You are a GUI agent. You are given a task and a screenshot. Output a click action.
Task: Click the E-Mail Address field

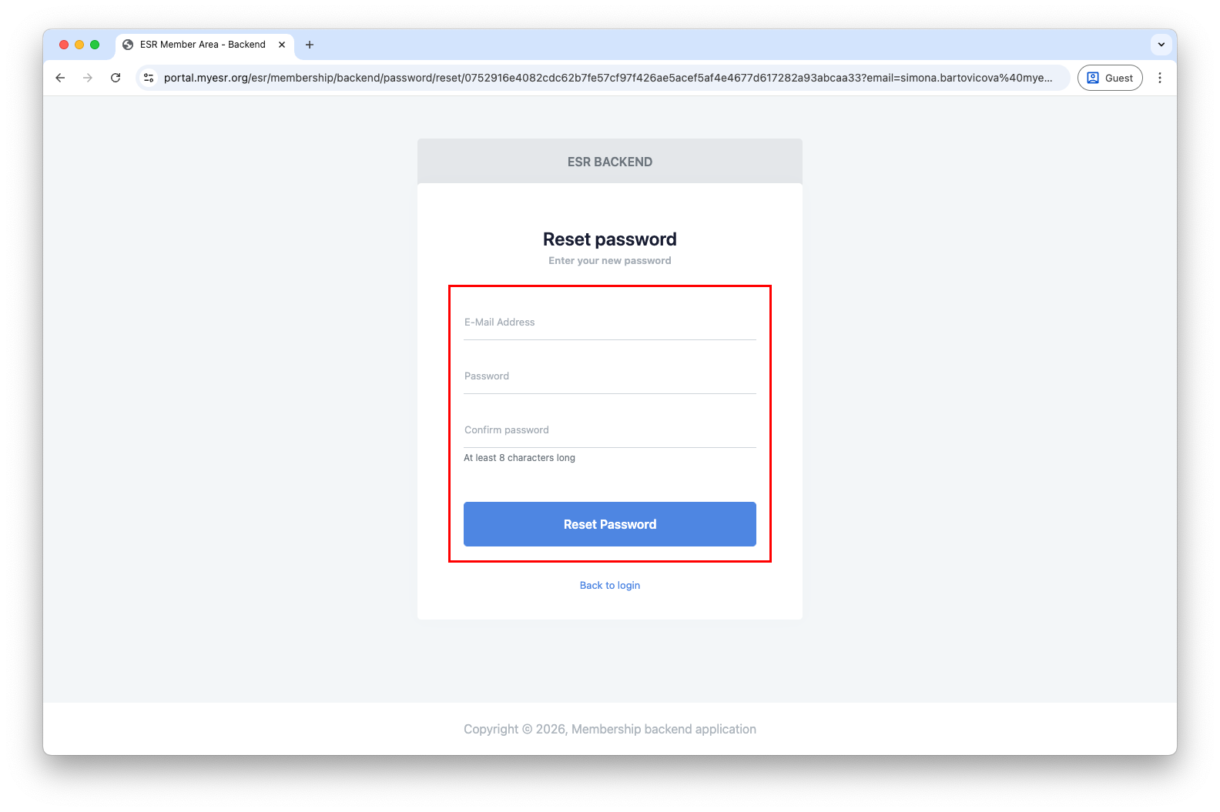[x=609, y=322]
